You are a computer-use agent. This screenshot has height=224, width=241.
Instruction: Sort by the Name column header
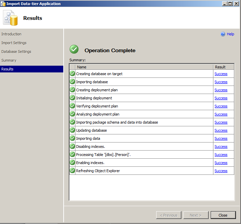coord(144,67)
